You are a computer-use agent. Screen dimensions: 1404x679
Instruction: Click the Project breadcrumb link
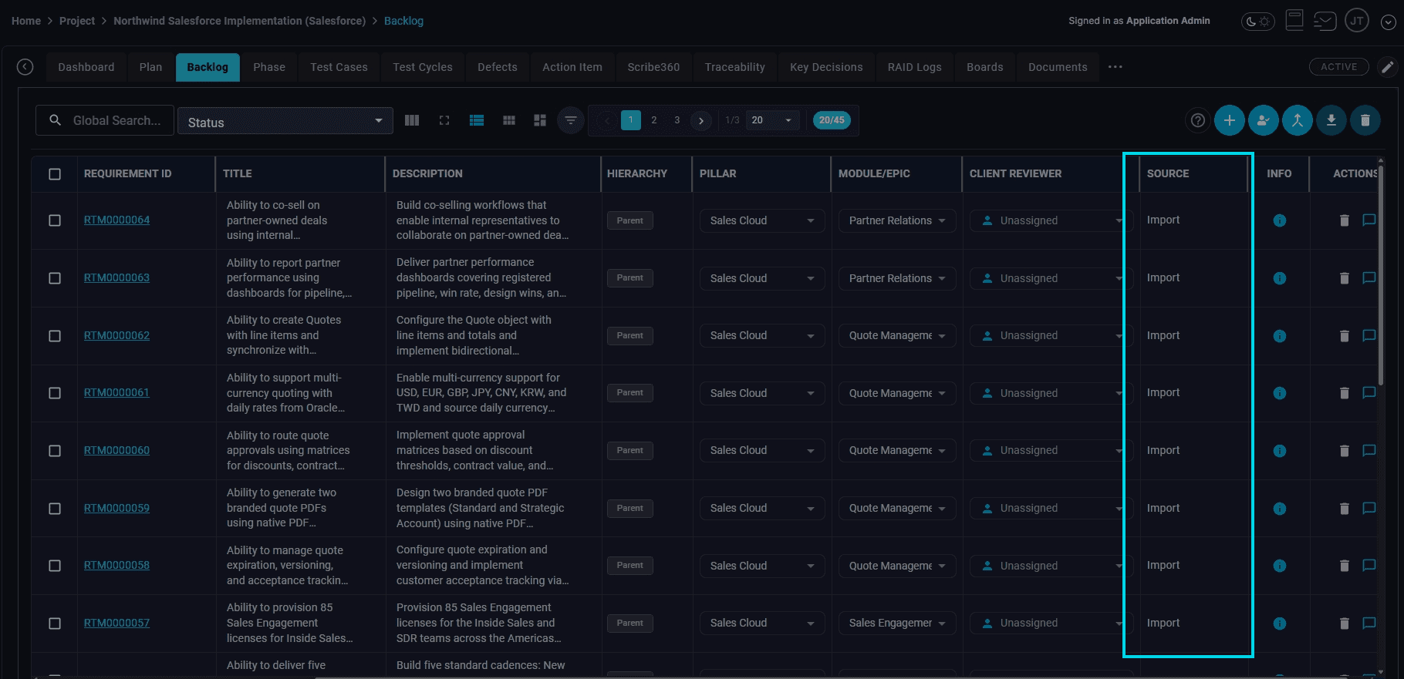click(x=77, y=21)
